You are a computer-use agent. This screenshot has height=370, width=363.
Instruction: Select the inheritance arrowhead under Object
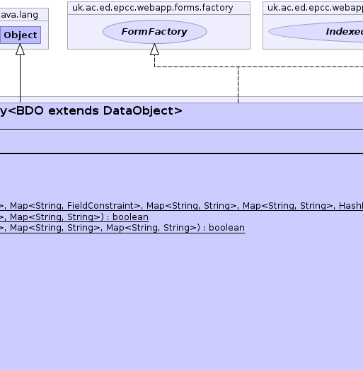tap(20, 50)
